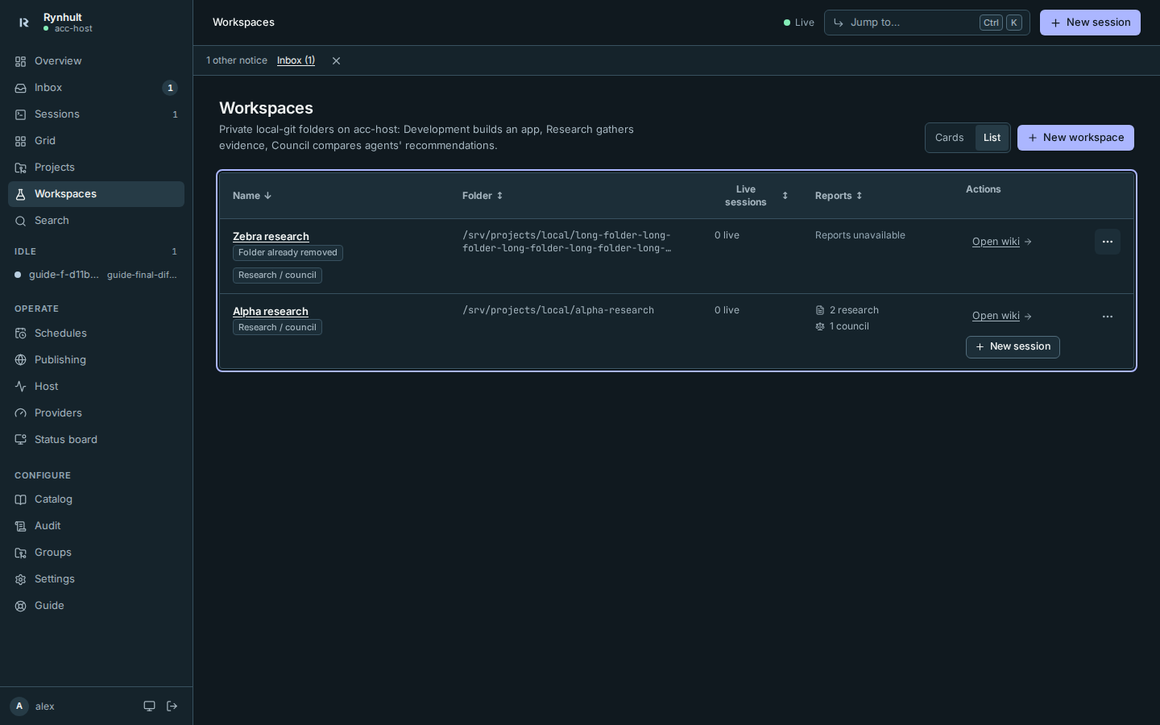The width and height of the screenshot is (1160, 725).
Task: Switch to Cards view
Action: tap(950, 138)
